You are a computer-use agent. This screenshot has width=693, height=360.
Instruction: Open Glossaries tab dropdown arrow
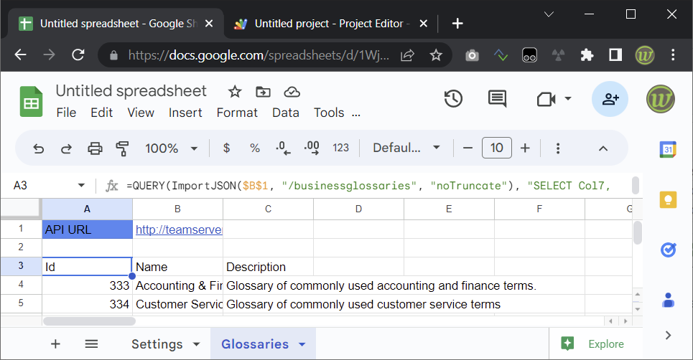coord(302,344)
